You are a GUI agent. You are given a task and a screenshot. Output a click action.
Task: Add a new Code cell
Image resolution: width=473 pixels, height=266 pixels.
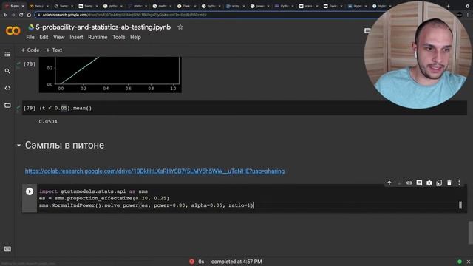tap(30, 50)
